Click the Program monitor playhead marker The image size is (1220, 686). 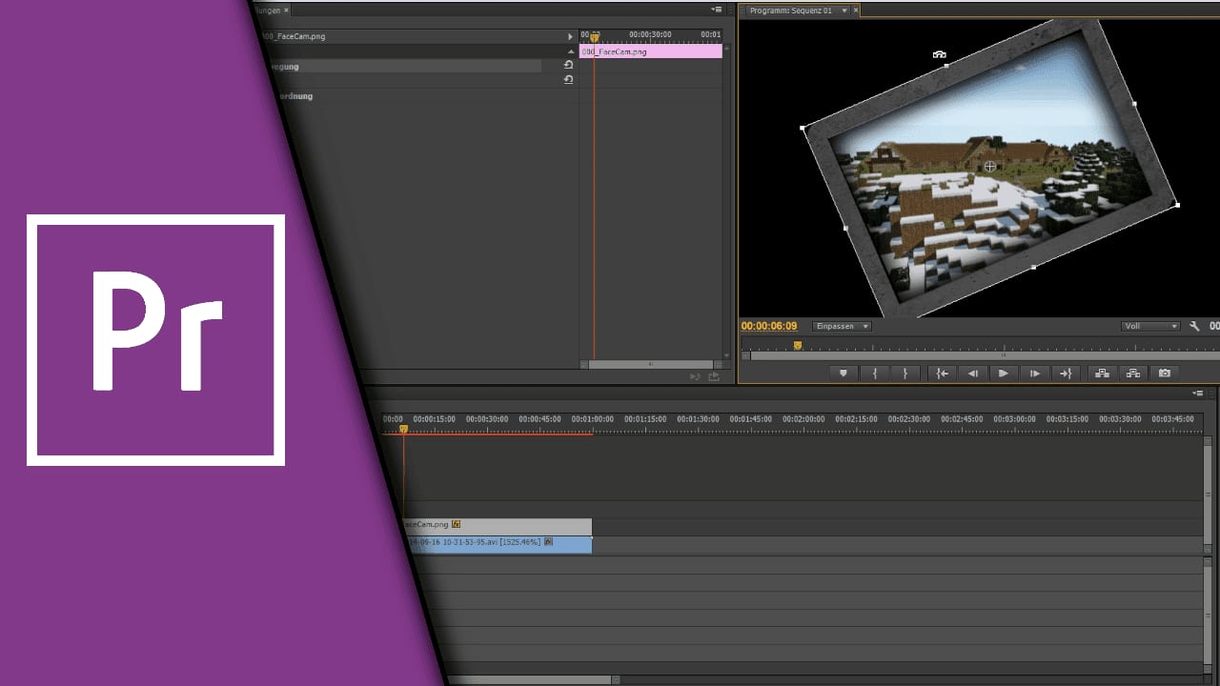tap(798, 345)
